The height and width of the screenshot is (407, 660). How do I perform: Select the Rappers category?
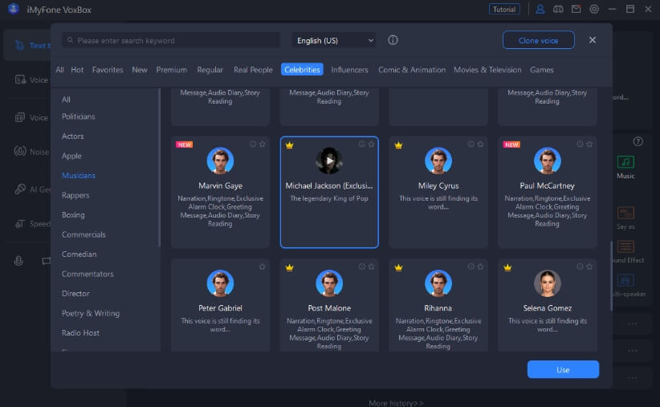(75, 195)
